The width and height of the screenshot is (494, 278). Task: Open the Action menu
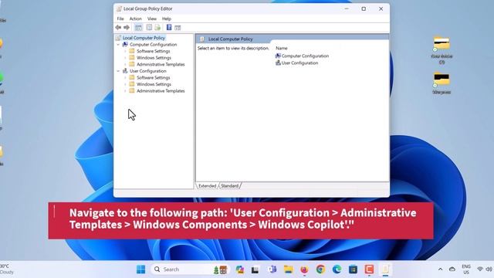pos(136,19)
